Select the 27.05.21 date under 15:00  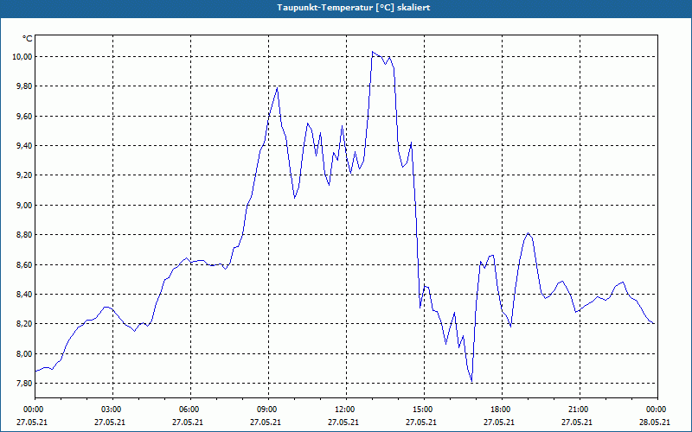click(x=421, y=422)
